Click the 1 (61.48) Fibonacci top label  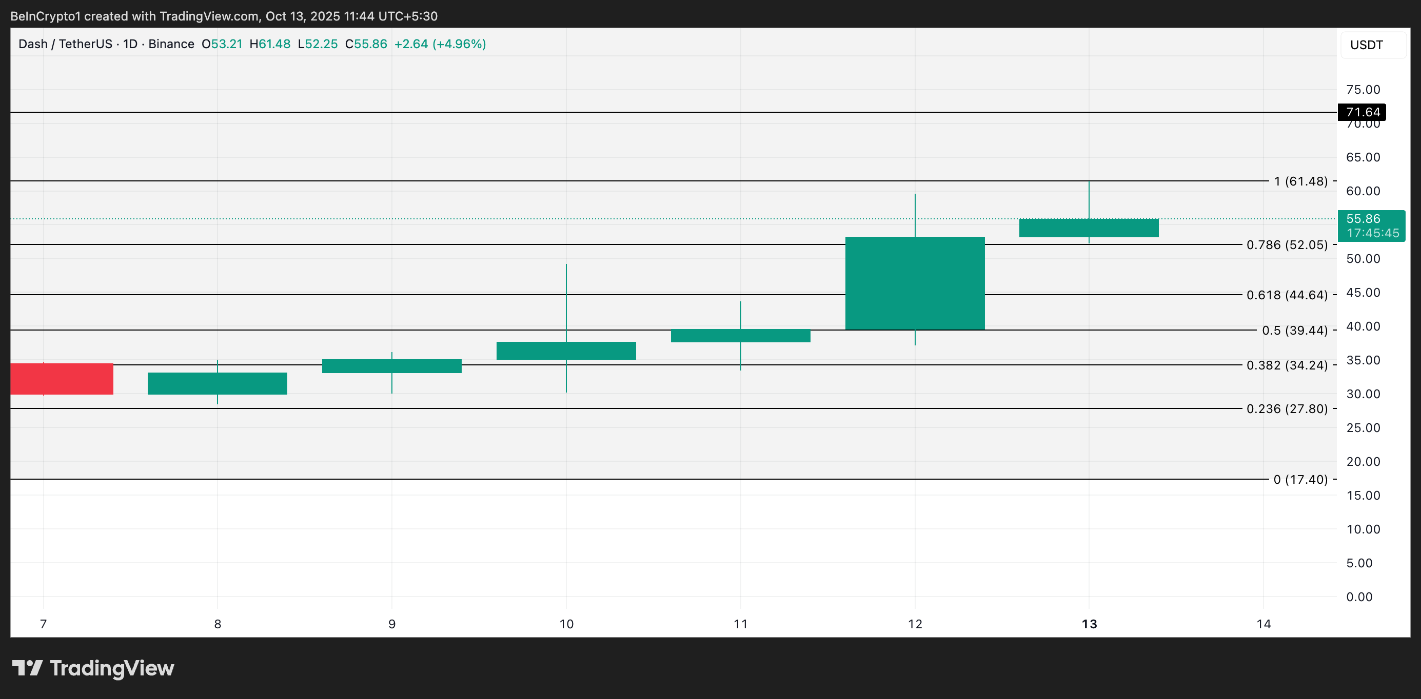(1300, 181)
